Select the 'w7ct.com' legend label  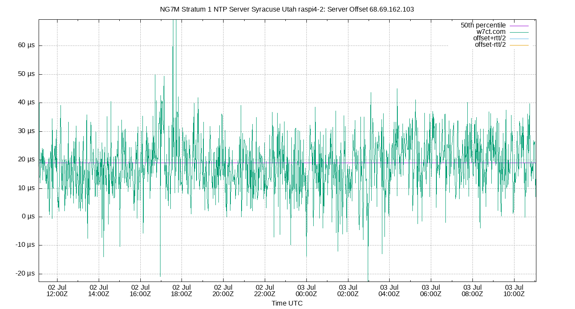(x=491, y=32)
